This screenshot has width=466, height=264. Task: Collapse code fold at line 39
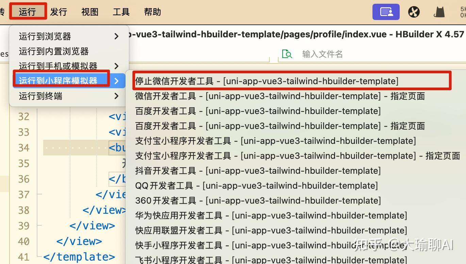pos(39,226)
